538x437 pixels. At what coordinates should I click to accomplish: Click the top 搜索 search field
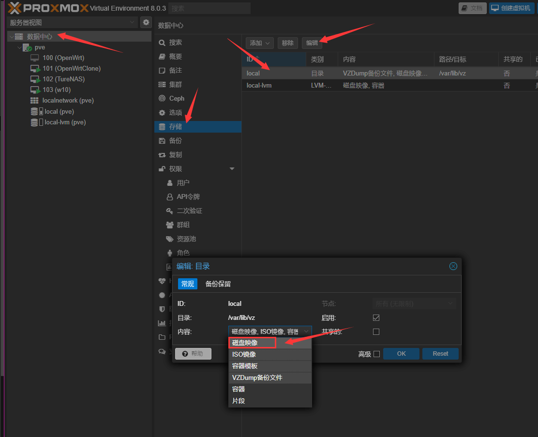click(x=210, y=8)
